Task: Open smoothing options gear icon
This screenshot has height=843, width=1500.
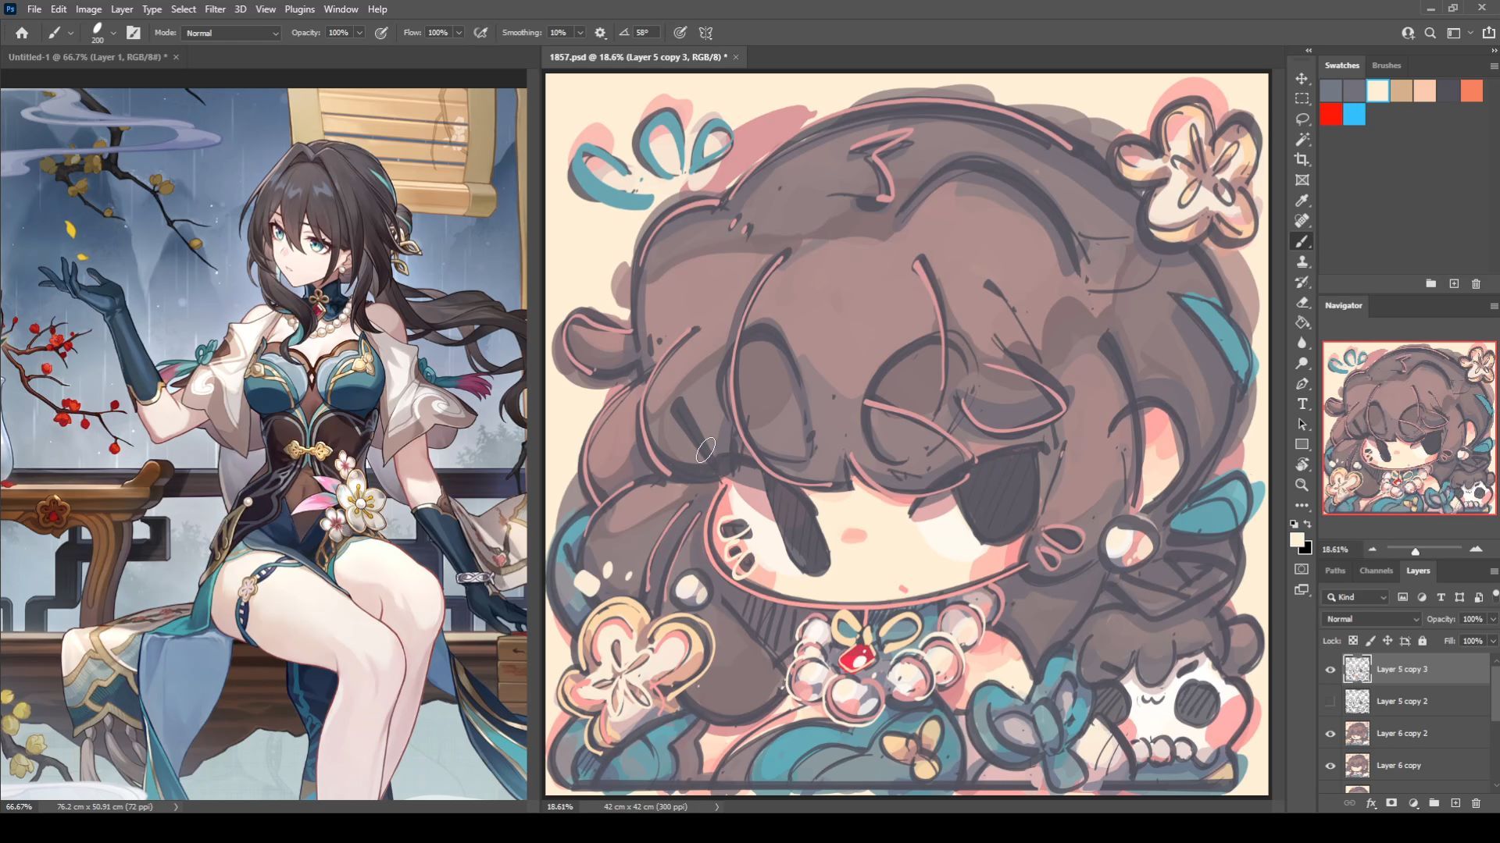Action: 600,33
